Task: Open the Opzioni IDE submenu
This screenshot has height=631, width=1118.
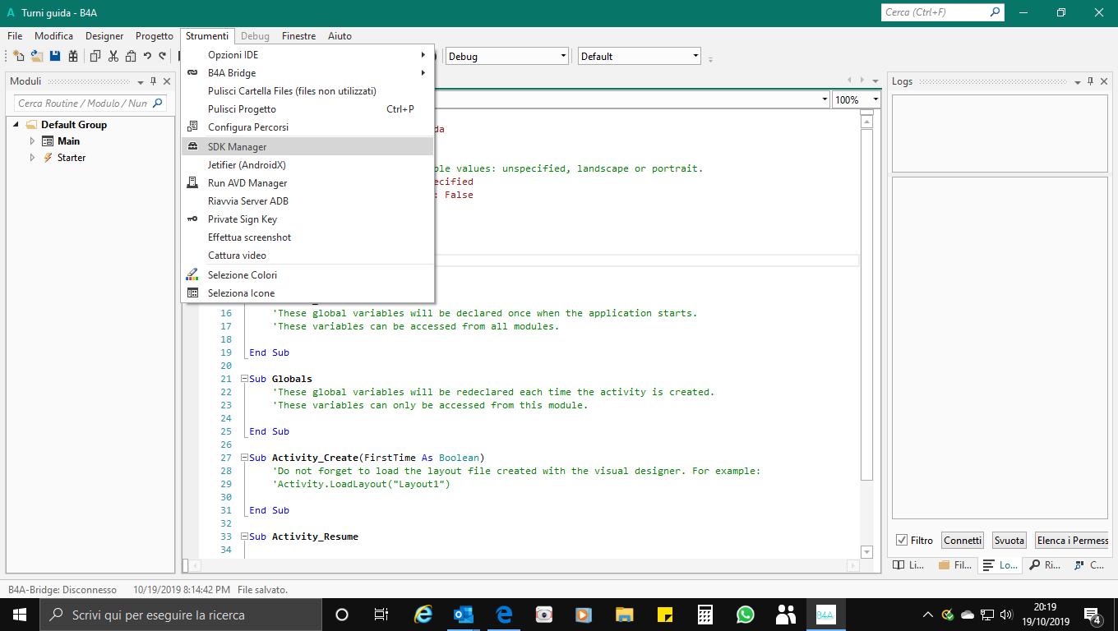Action: (233, 55)
